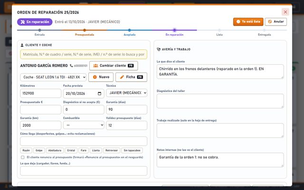Edit 'Validez presupuesto (días)' field
304x190 pixels.
127,125
